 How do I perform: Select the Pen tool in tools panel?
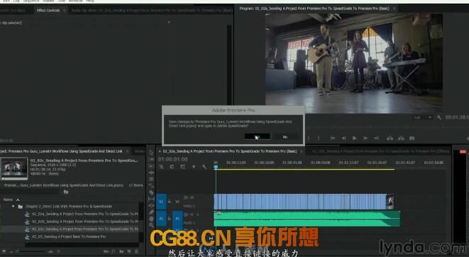151,212
